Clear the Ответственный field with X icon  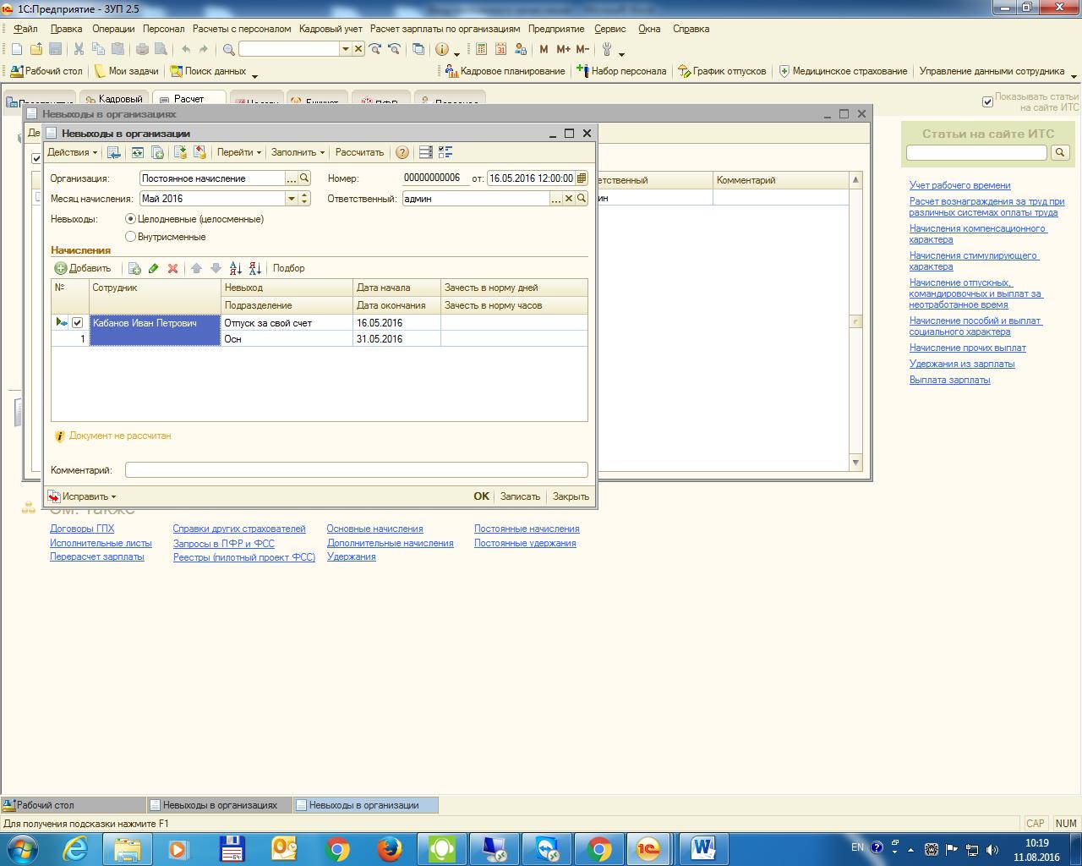tap(569, 199)
